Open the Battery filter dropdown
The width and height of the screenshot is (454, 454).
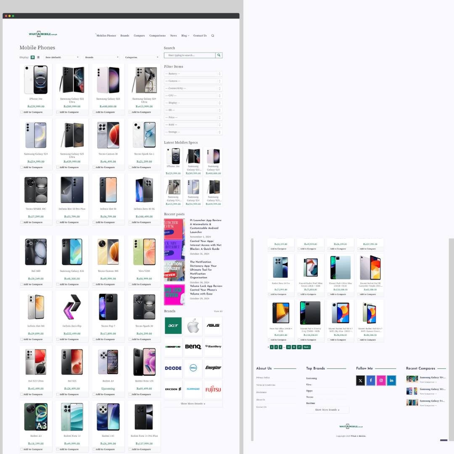(x=193, y=74)
